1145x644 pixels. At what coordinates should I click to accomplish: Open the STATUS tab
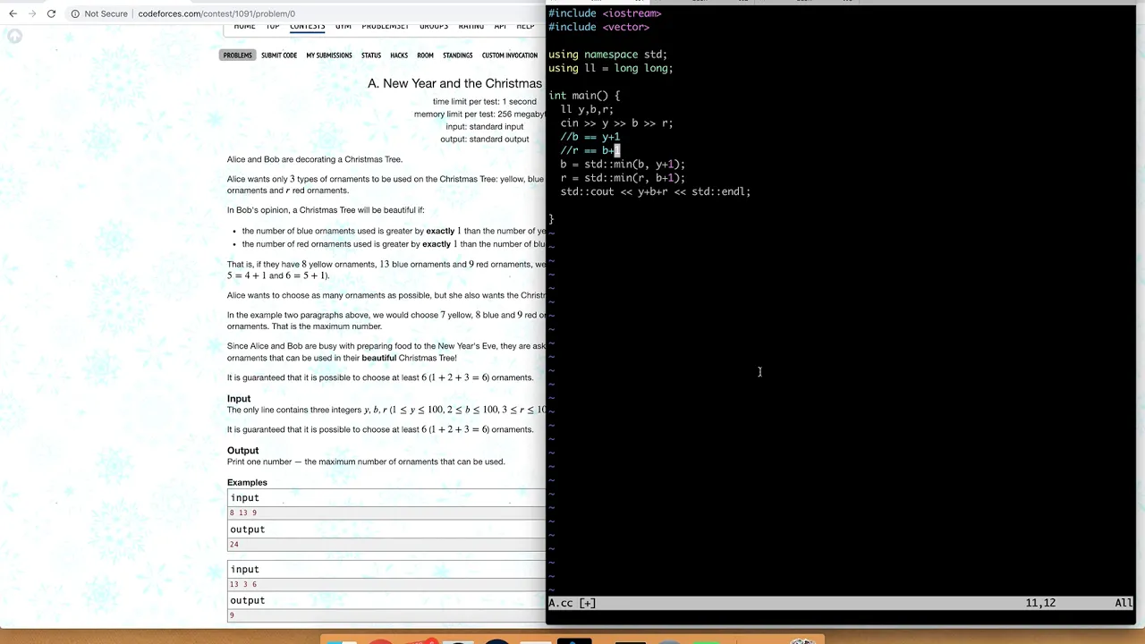click(371, 55)
